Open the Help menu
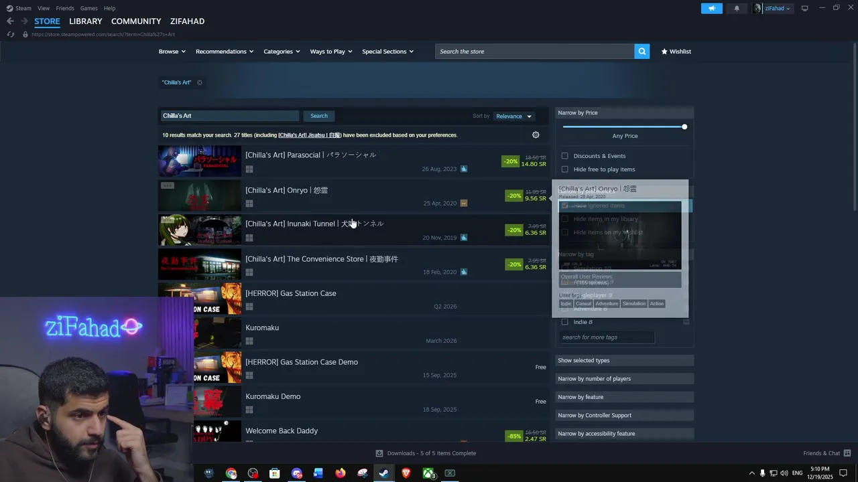This screenshot has width=858, height=482. click(x=109, y=8)
